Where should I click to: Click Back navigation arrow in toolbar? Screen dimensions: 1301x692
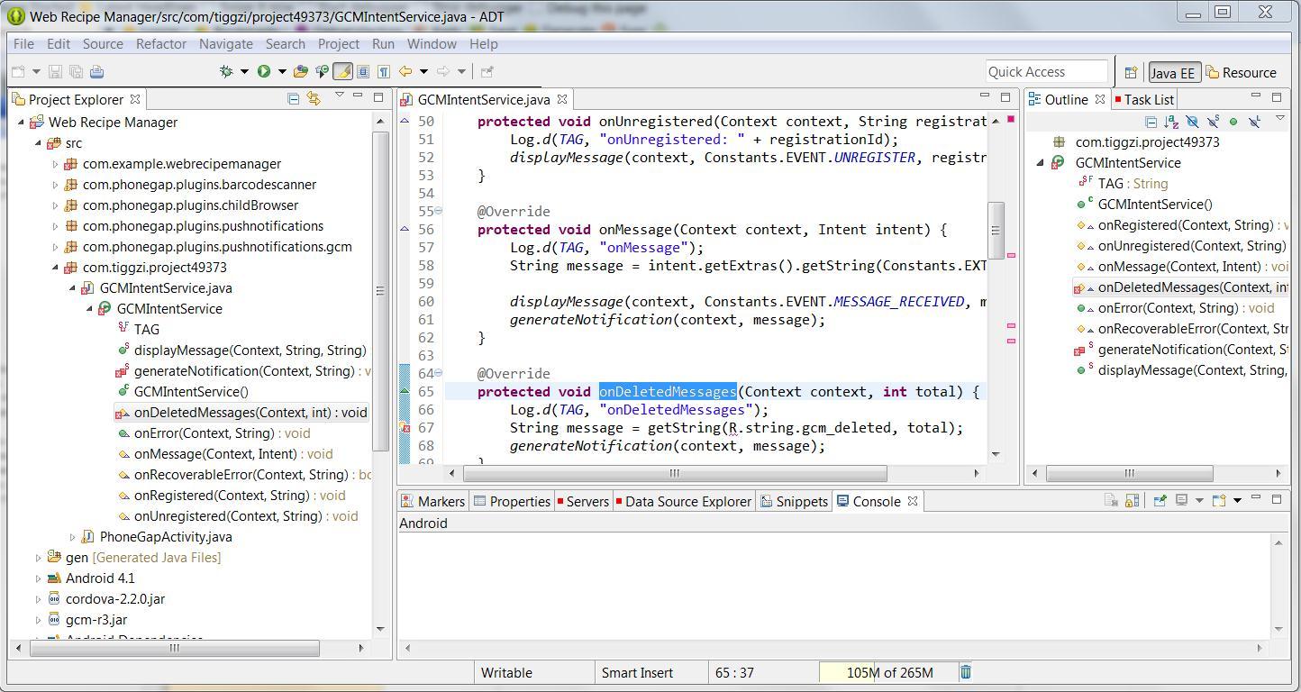point(405,72)
